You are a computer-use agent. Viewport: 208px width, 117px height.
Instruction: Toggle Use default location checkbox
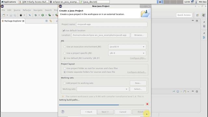pyautogui.click(x=64, y=31)
